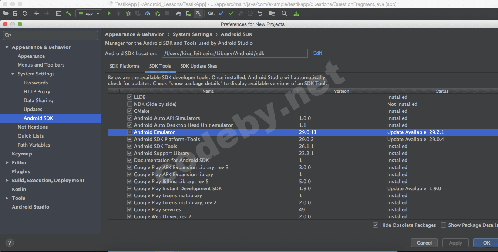
Task: Click the Debug app bug icon
Action: pos(128,13)
